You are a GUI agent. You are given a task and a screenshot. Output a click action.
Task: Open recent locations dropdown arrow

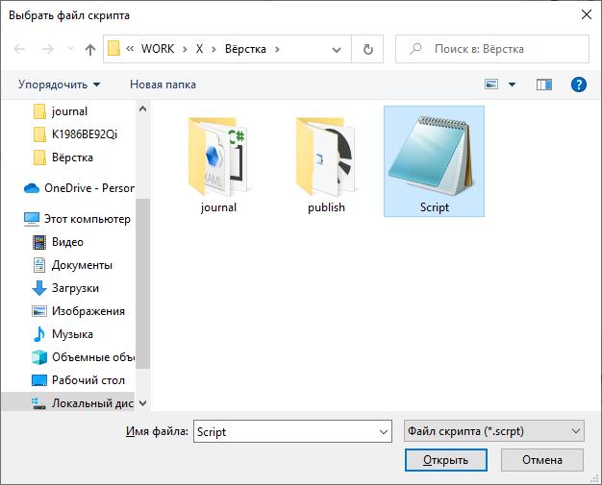pos(70,49)
